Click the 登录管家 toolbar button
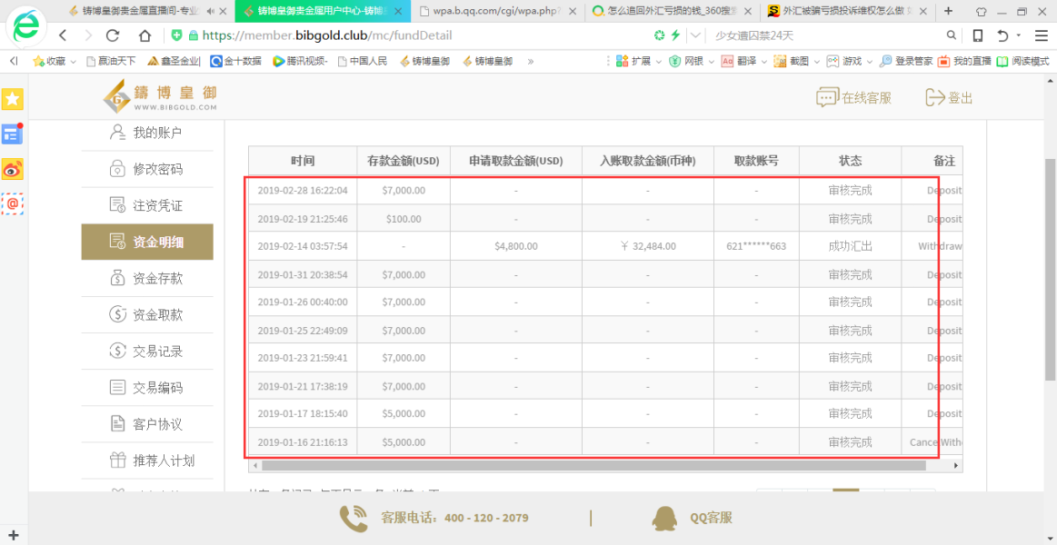The image size is (1057, 545). click(906, 61)
